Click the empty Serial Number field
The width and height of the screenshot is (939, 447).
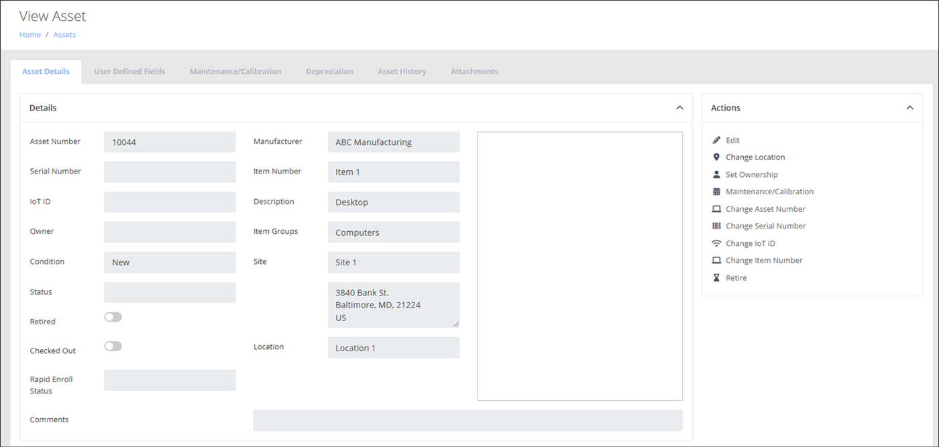(170, 172)
